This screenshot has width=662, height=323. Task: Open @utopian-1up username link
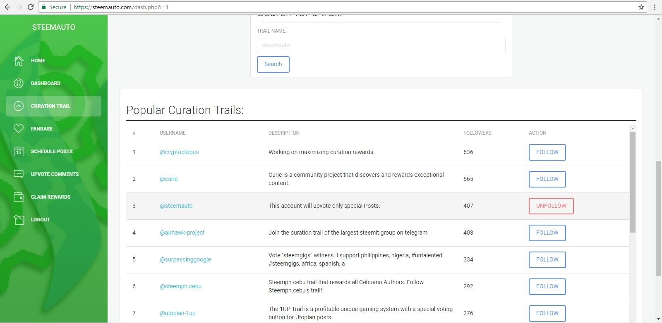(x=177, y=313)
